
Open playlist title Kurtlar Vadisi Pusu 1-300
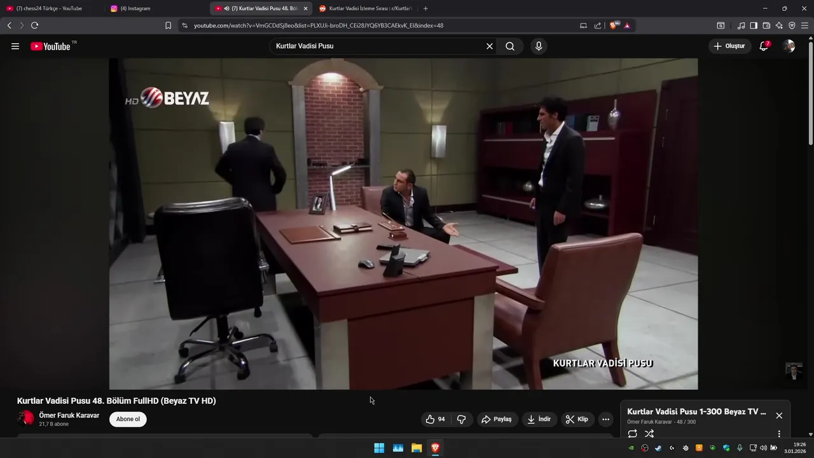coord(696,412)
